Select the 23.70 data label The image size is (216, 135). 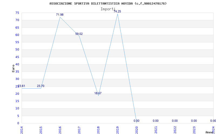pyautogui.click(x=41, y=86)
